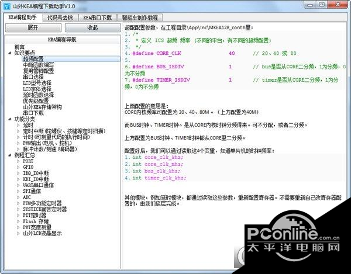Select 前言 in the navigation tree
This screenshot has height=274, width=351.
click(x=19, y=47)
